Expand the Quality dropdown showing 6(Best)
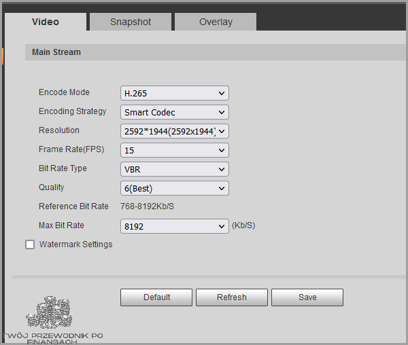Image resolution: width=408 pixels, height=345 pixels. tap(175, 188)
